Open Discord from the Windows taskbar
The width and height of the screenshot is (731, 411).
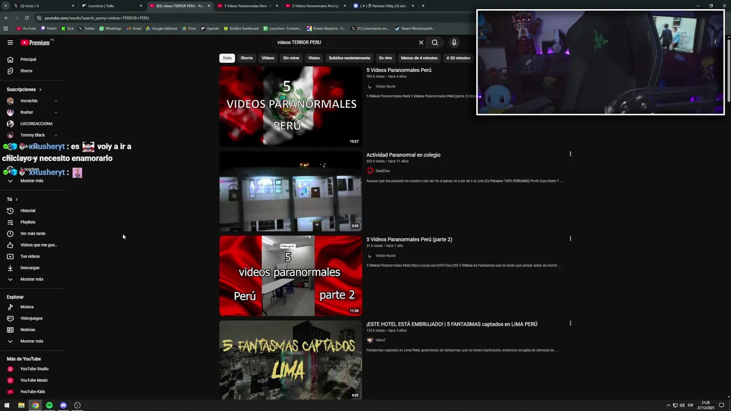tap(63, 405)
